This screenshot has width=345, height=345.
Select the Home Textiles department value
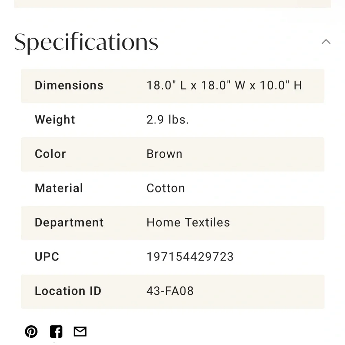188,222
